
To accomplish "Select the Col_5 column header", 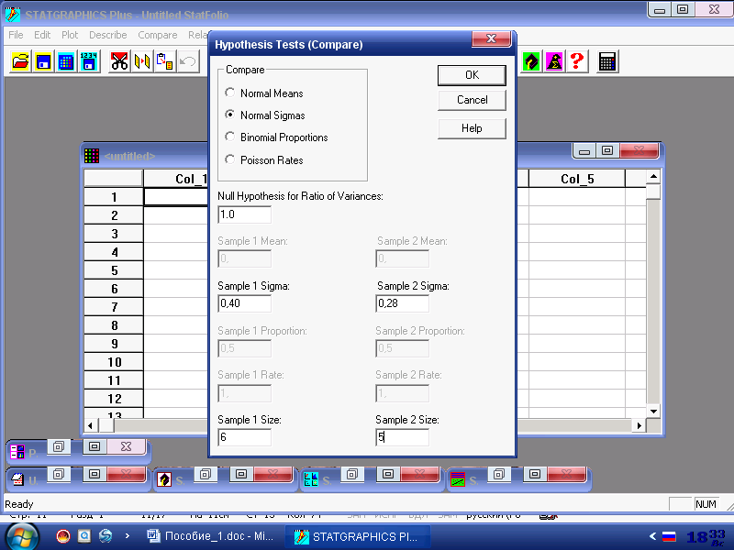I will (x=577, y=179).
